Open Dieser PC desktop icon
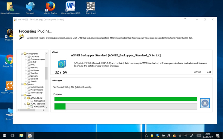 [x=9, y=113]
